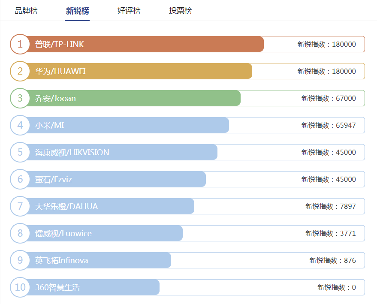
Task: Click the rank 7 circle badge
Action: (20, 206)
